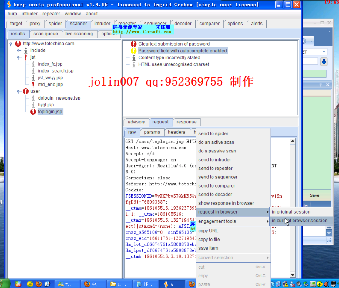This screenshot has width=339, height=288.
Task: Click the info icon beside the include folder
Action: (x=26, y=51)
